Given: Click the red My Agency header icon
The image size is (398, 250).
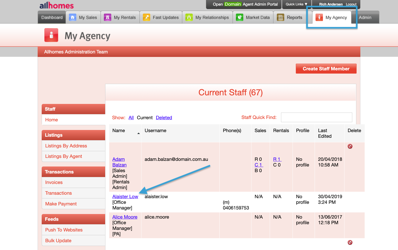Looking at the screenshot, I should coord(51,35).
